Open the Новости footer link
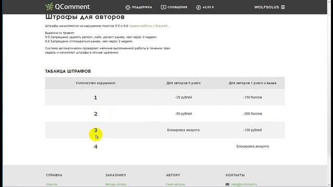Screen dimensions: 333x187 pos(52,184)
